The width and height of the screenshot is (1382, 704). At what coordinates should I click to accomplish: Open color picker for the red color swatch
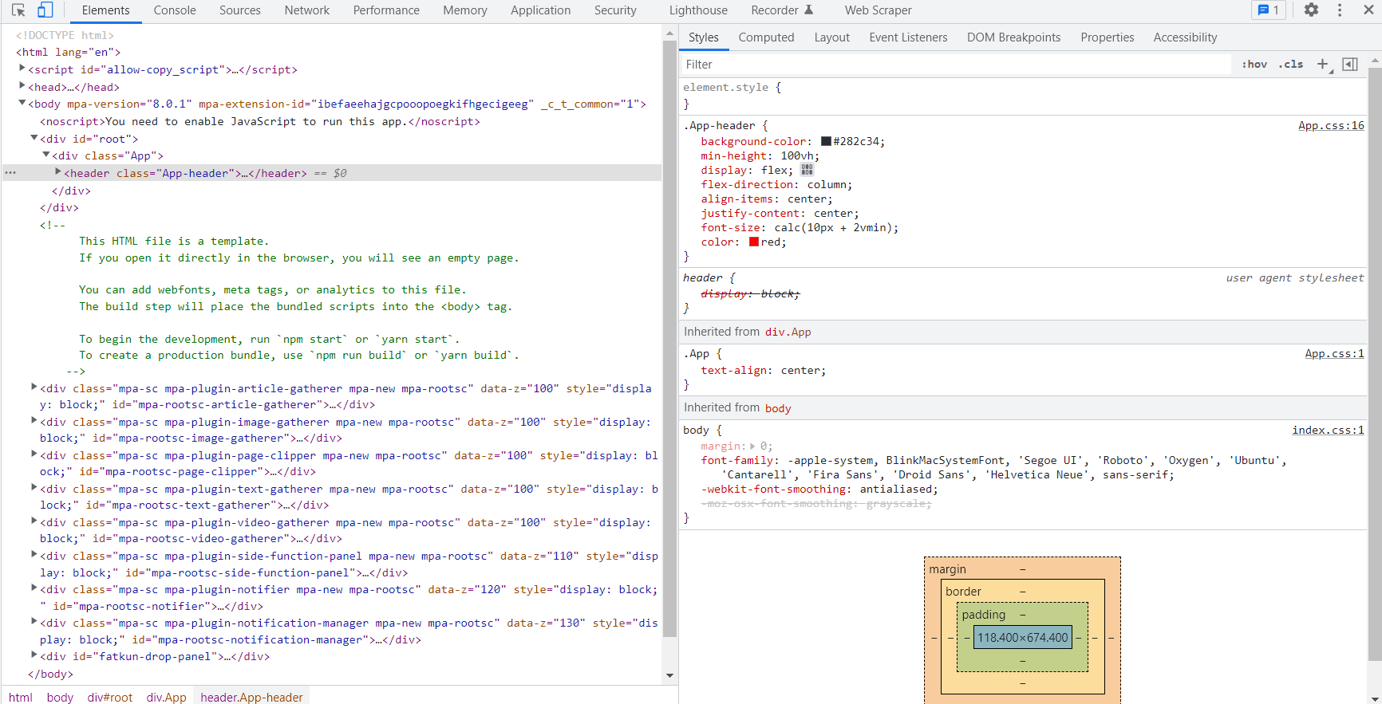tap(754, 242)
